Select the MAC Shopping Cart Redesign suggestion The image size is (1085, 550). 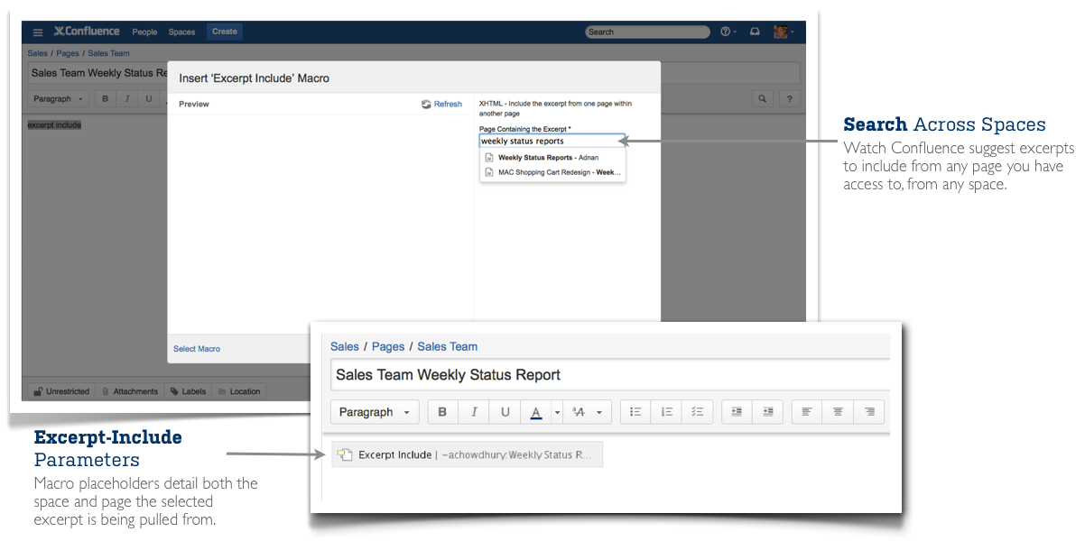[552, 172]
